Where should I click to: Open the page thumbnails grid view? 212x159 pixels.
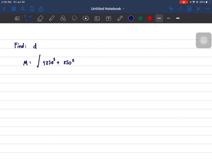click(14, 9)
